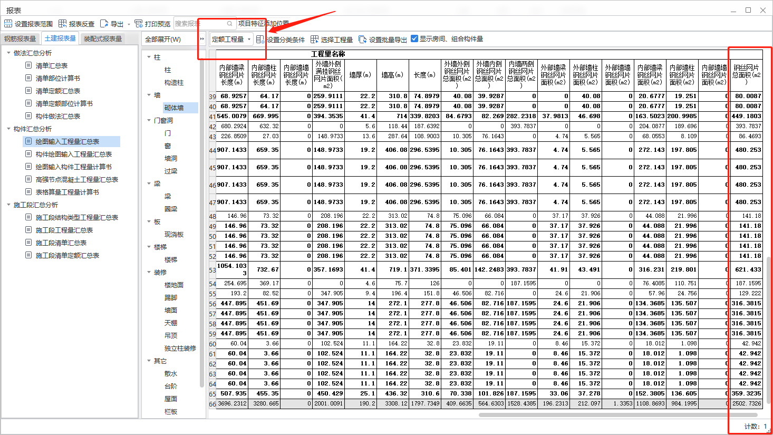The width and height of the screenshot is (773, 435).
Task: Select 现浇板 in the component tree
Action: (174, 234)
